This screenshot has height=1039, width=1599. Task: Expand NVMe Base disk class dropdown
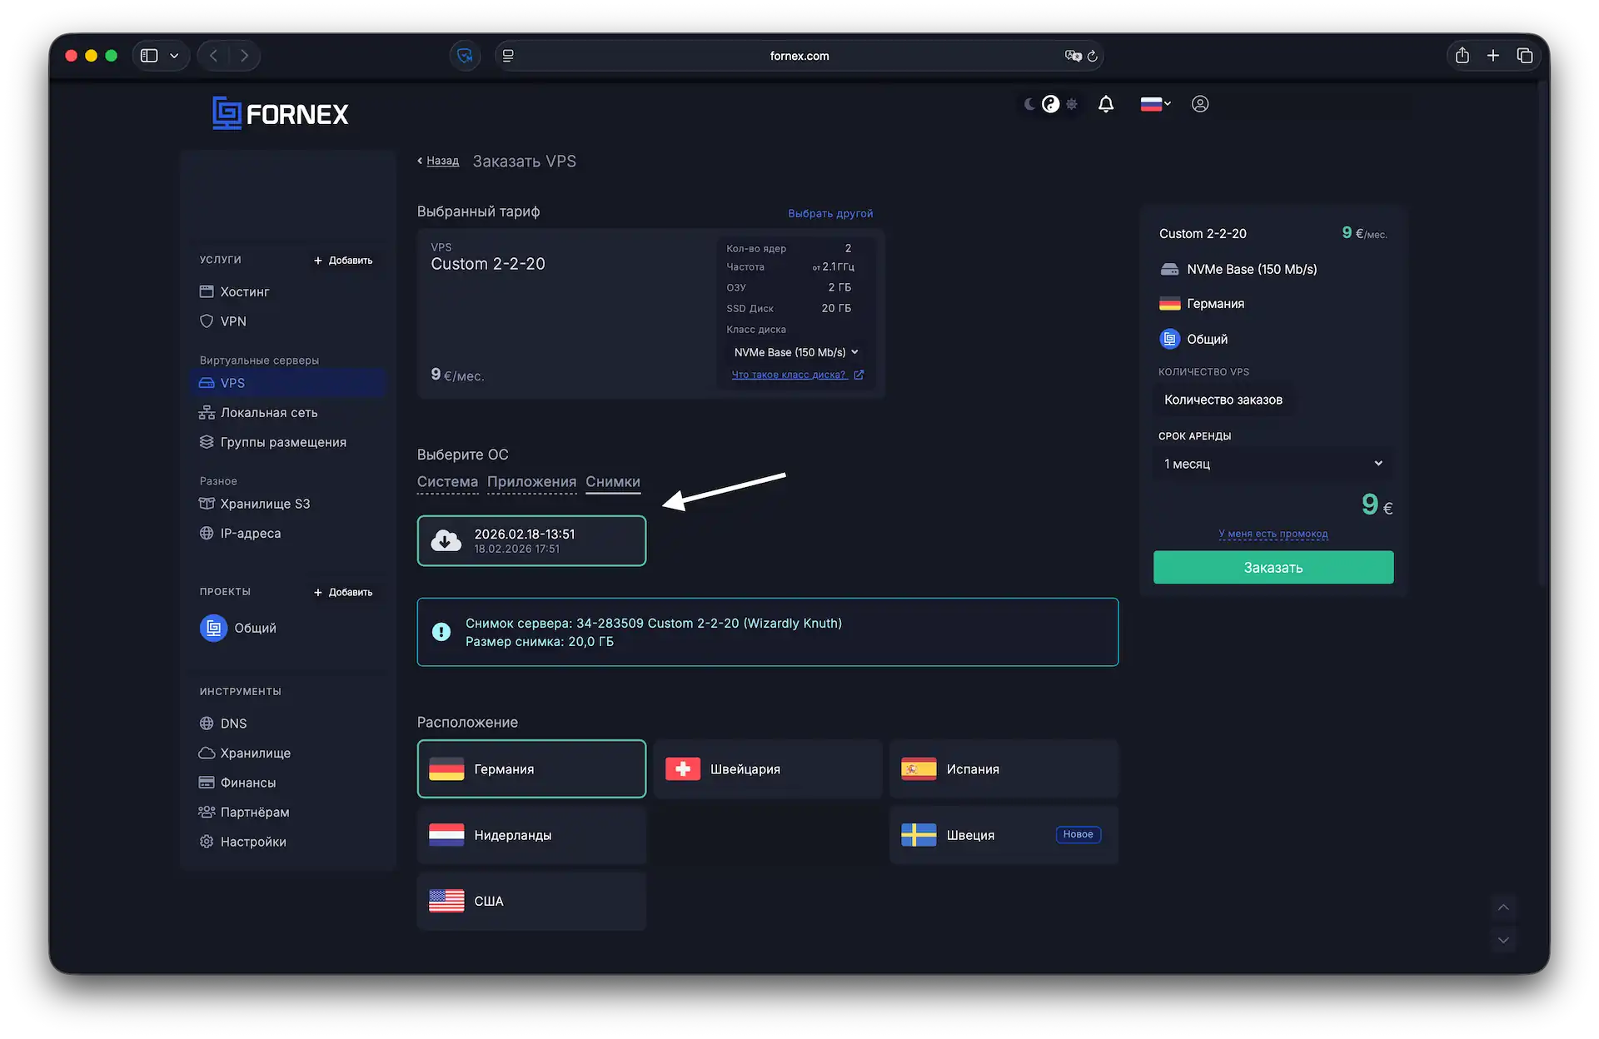pyautogui.click(x=795, y=352)
